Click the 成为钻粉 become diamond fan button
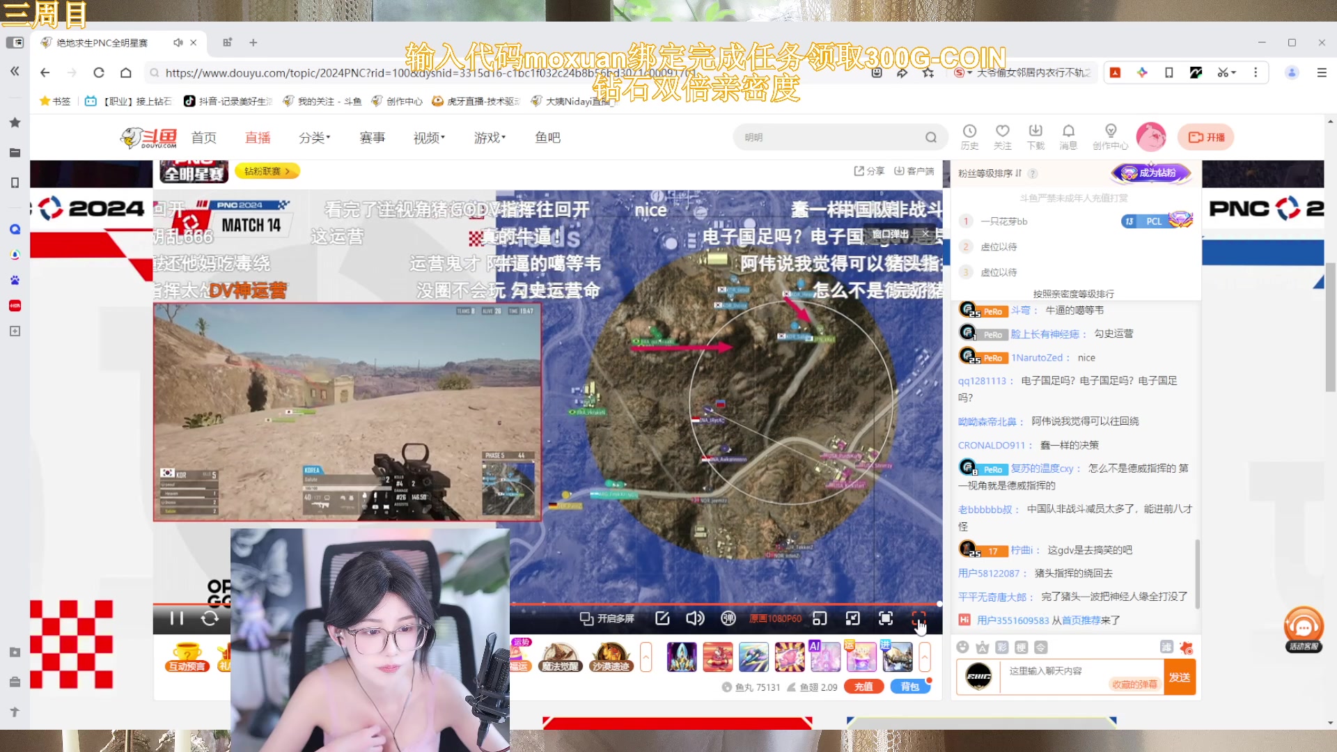Viewport: 1337px width, 752px height. pyautogui.click(x=1152, y=173)
